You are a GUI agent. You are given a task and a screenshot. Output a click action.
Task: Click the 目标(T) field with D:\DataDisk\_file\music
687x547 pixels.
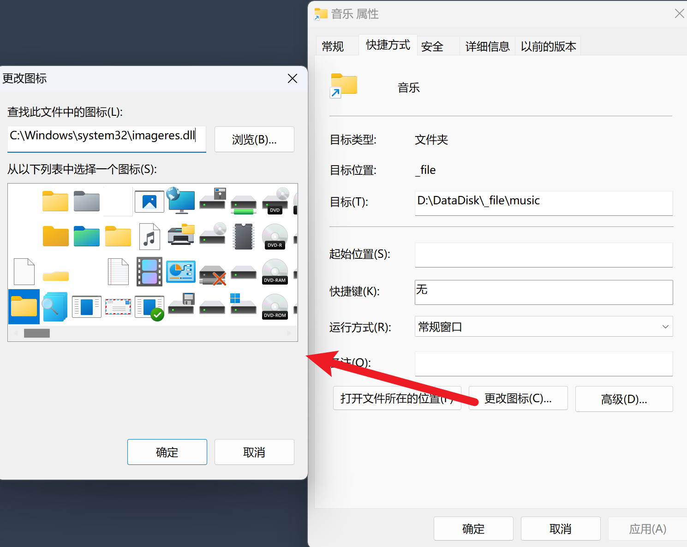544,203
